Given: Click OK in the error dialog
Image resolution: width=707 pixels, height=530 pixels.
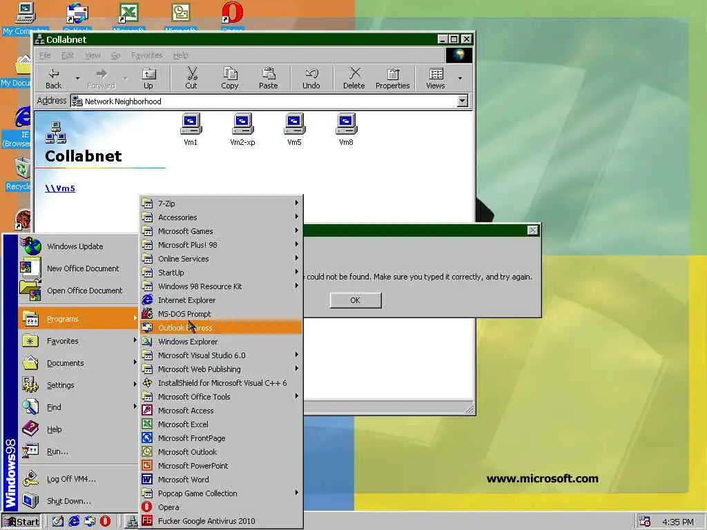Looking at the screenshot, I should pos(356,300).
